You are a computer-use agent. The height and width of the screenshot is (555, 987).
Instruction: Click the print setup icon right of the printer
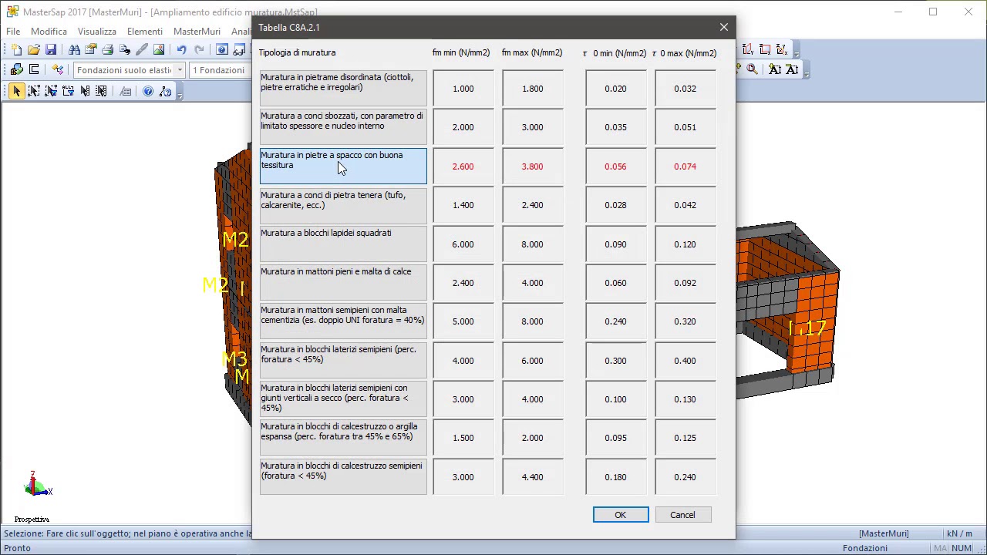(125, 49)
